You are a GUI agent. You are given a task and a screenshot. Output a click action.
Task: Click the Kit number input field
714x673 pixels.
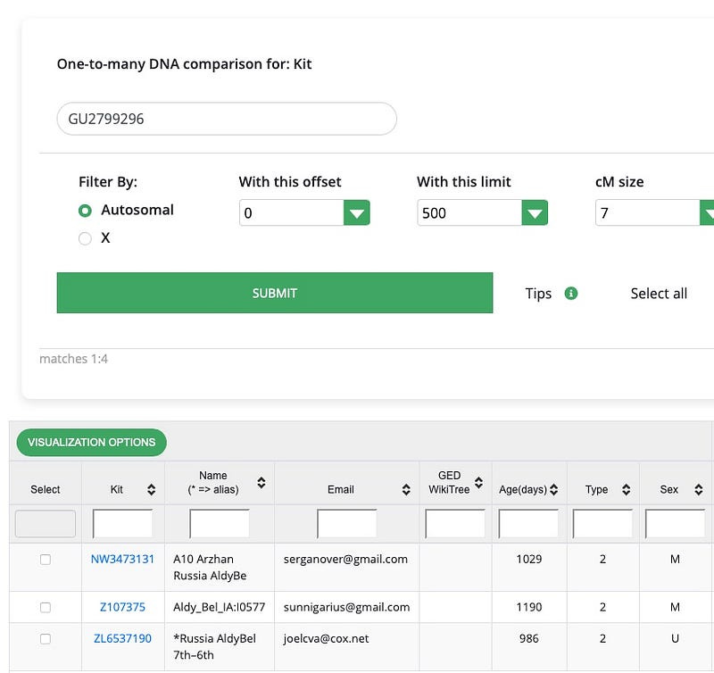coord(227,119)
